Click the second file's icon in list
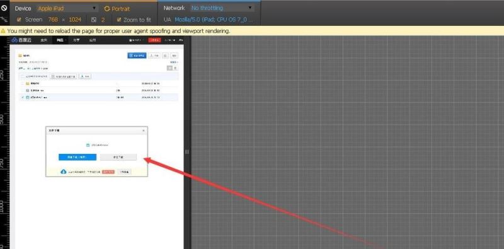This screenshot has height=249, width=504. (x=28, y=90)
